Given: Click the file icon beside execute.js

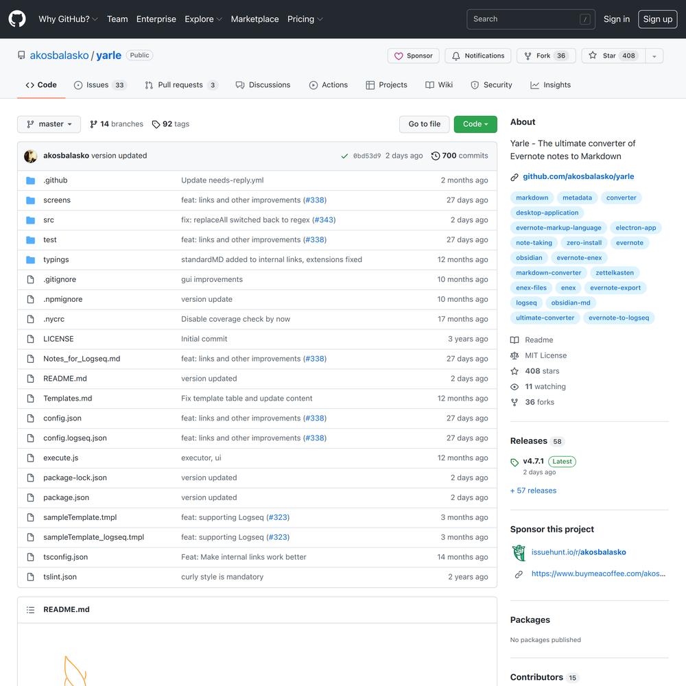Looking at the screenshot, I should (x=31, y=458).
